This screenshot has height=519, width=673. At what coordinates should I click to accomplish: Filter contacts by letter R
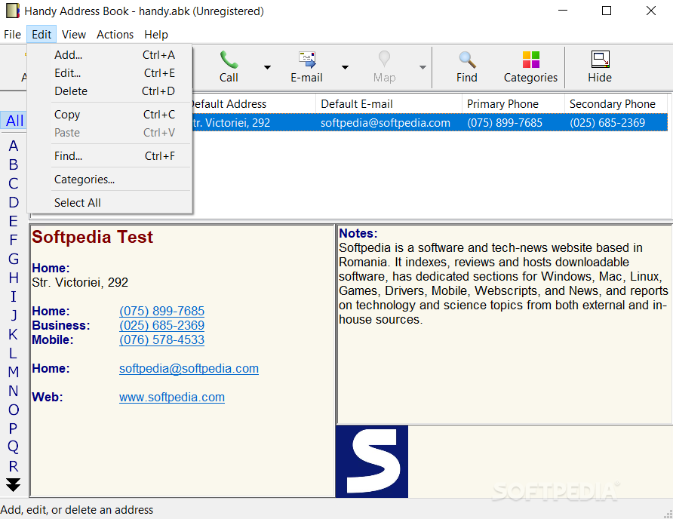(14, 466)
